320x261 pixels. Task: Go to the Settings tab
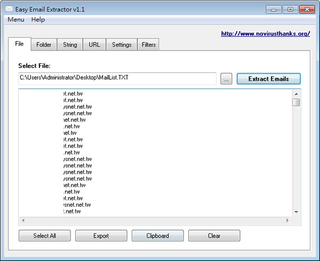122,45
